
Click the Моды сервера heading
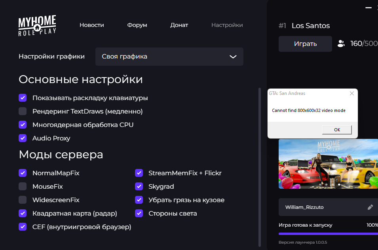click(61, 155)
